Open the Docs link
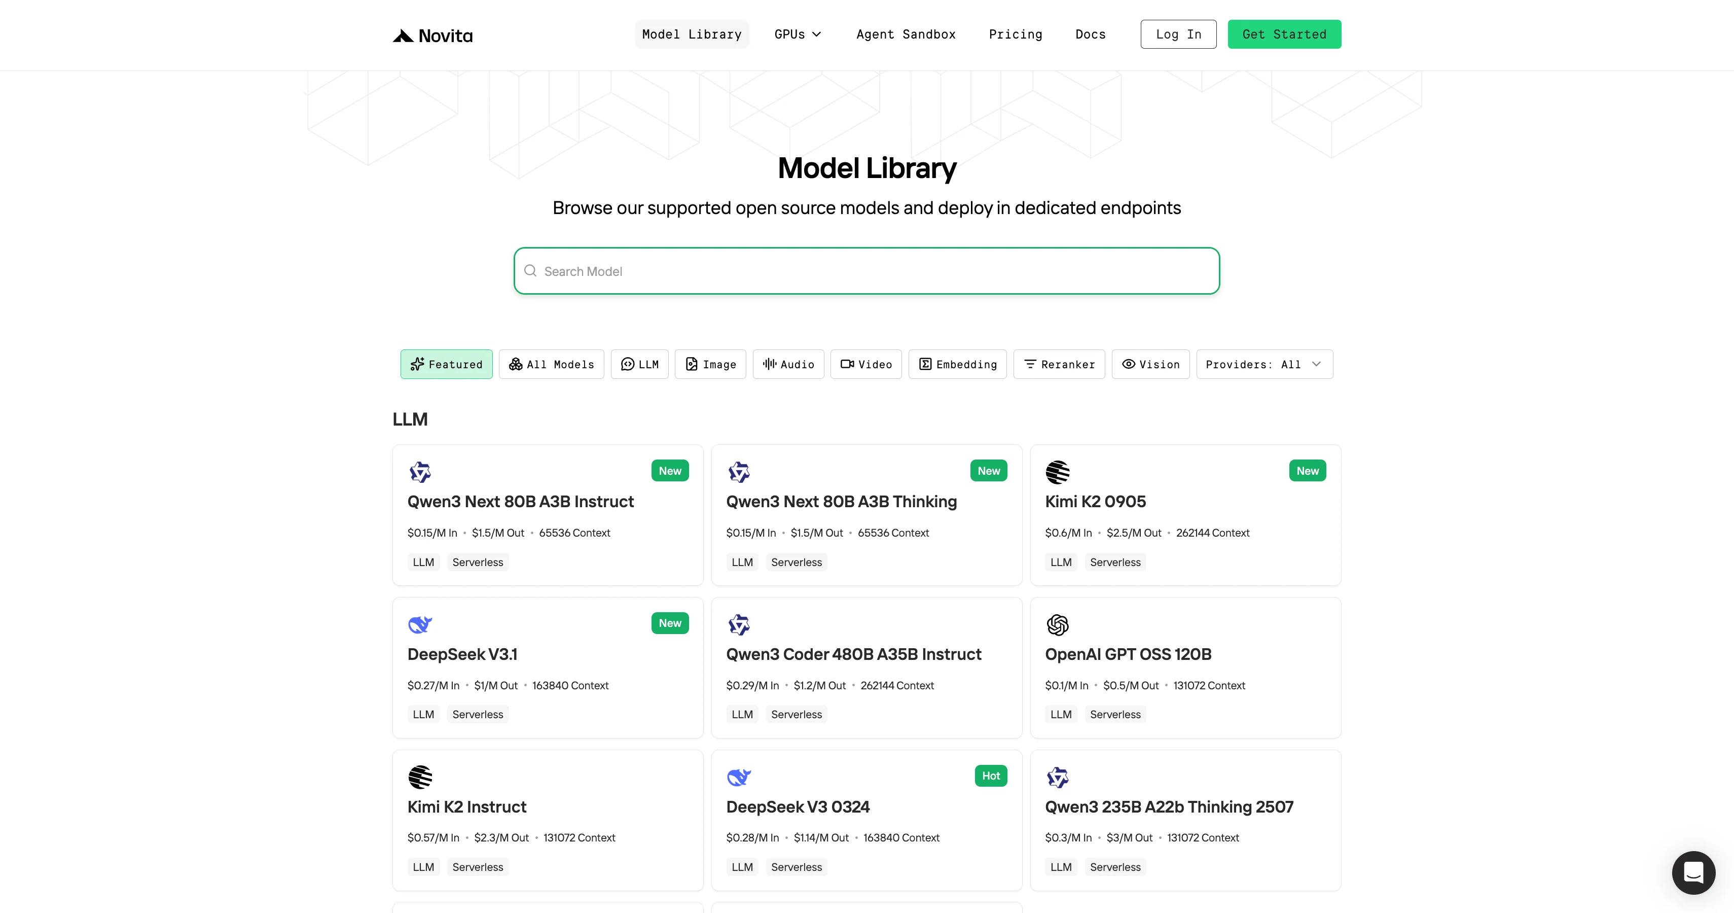The width and height of the screenshot is (1734, 913). pos(1091,34)
